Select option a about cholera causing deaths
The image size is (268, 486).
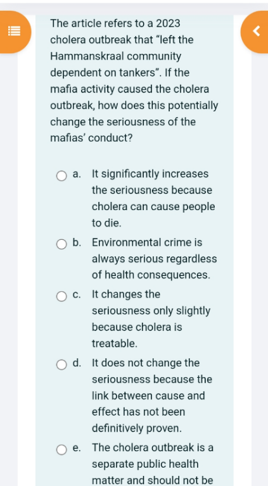pos(61,176)
